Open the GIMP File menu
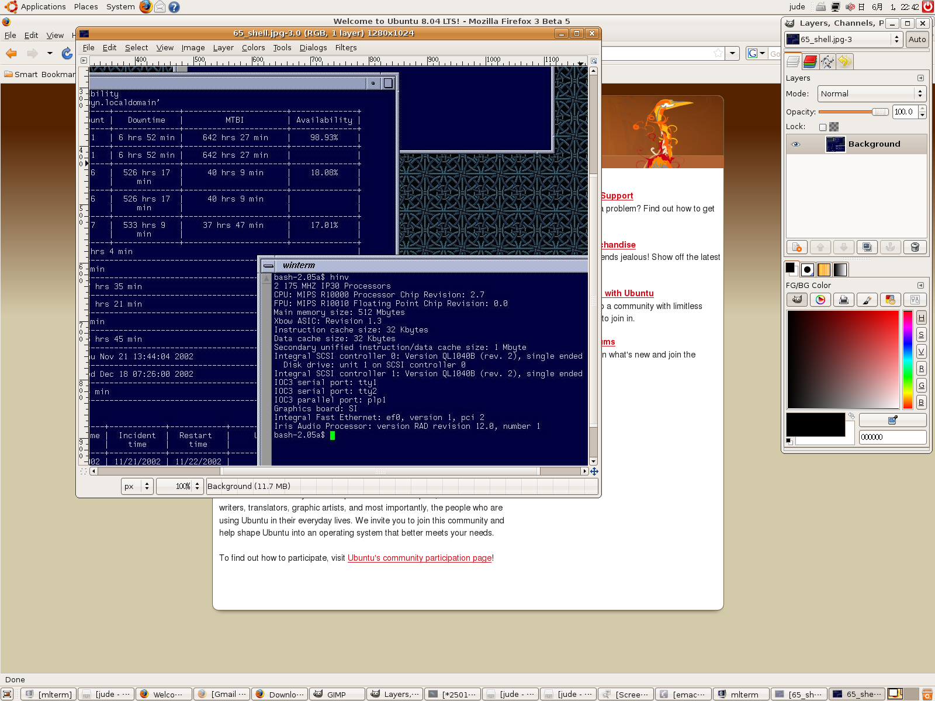This screenshot has width=935, height=701. tap(89, 47)
